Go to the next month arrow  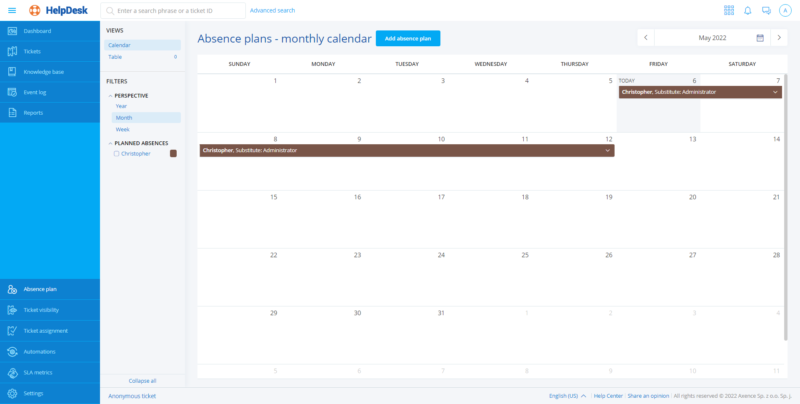coord(779,38)
